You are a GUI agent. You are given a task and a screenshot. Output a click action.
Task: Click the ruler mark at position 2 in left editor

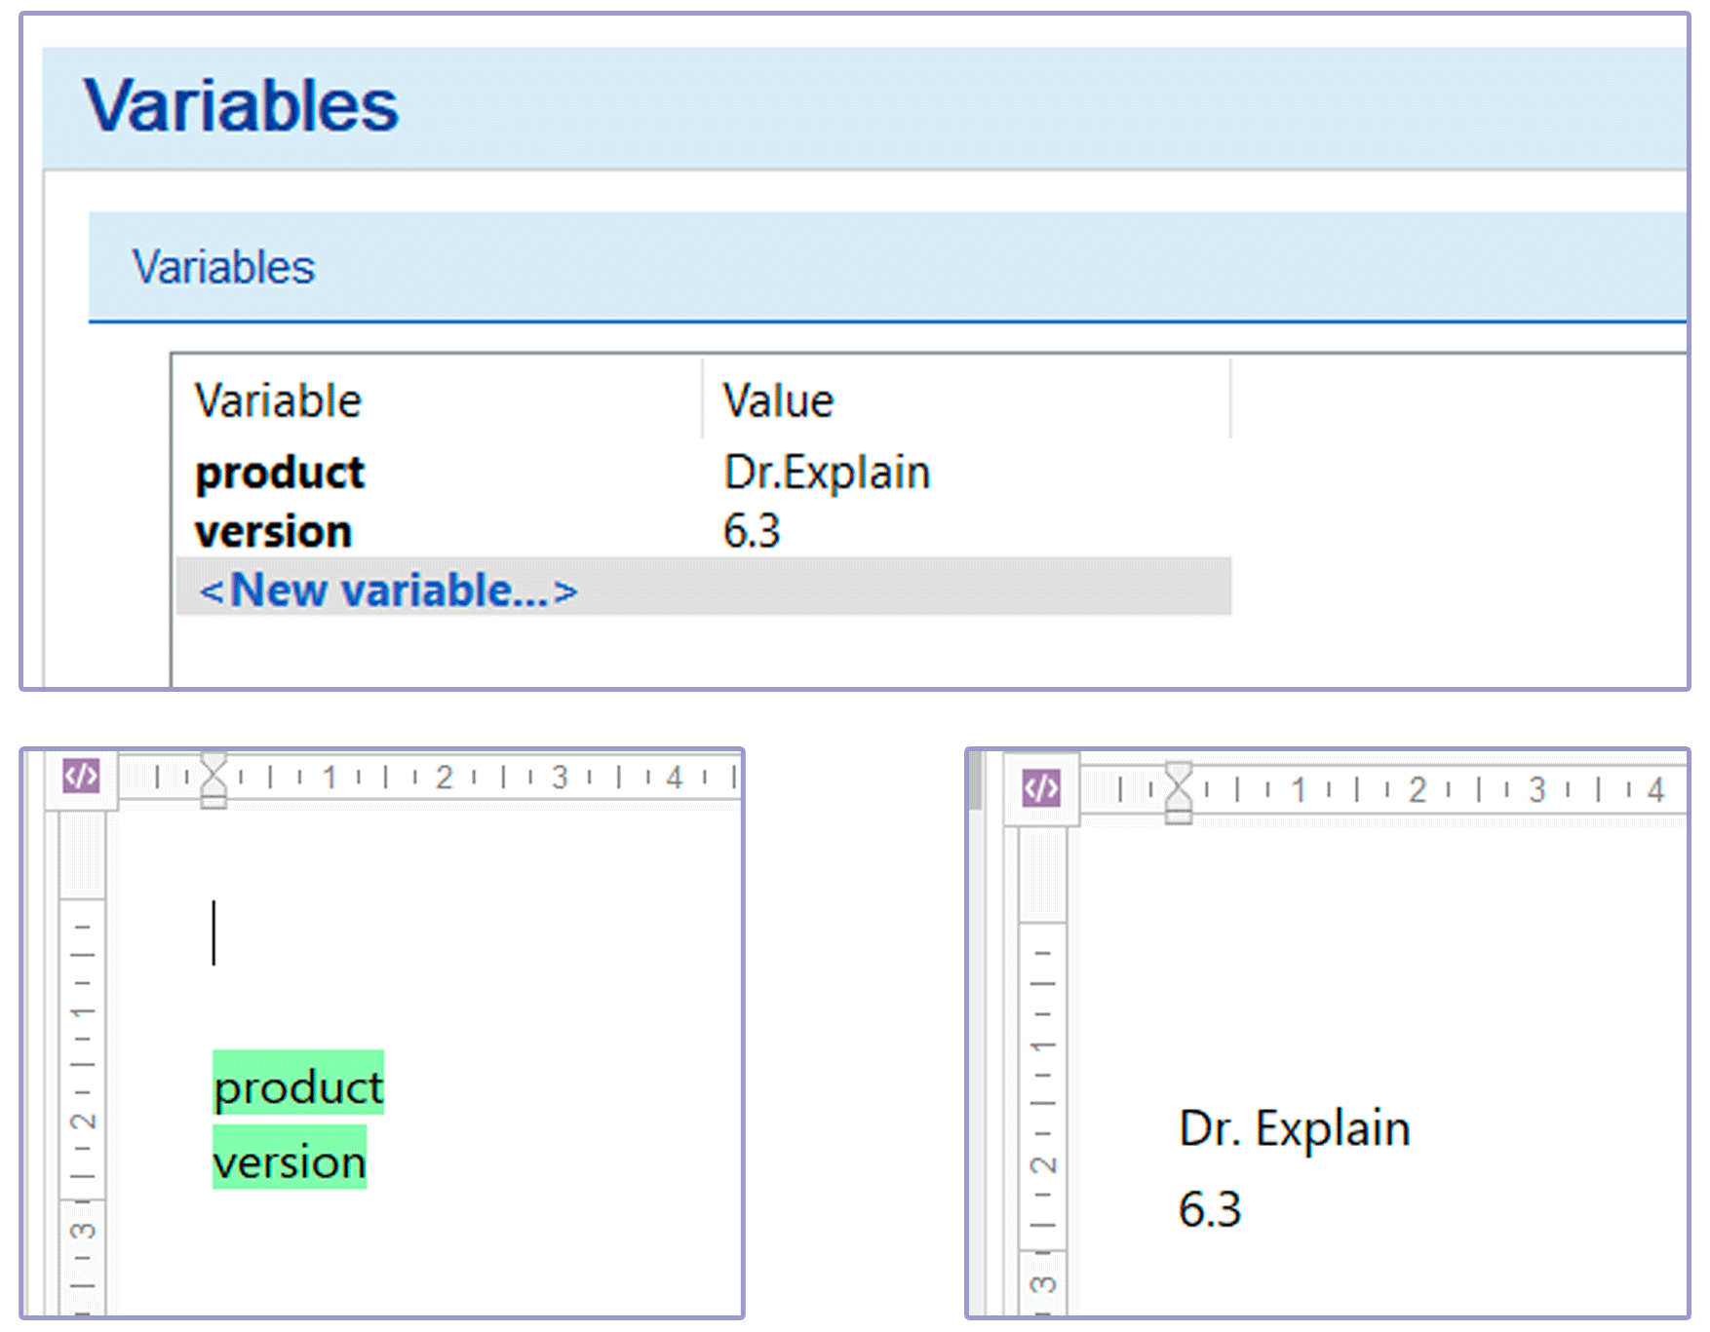click(443, 777)
